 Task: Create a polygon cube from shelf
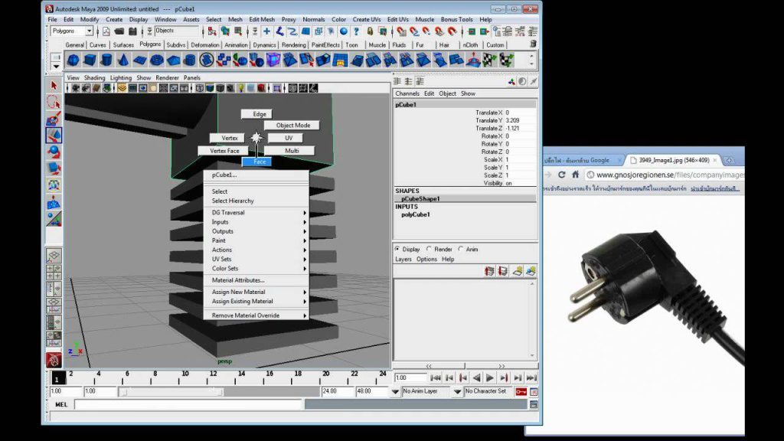coord(90,60)
